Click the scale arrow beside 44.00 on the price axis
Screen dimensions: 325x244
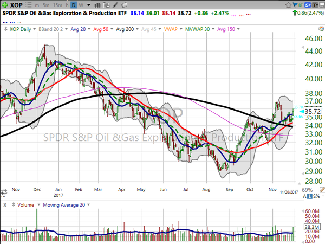point(302,48)
